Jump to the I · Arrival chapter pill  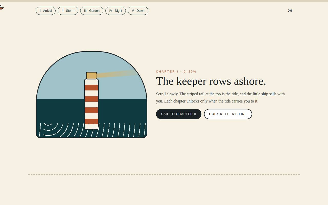pos(46,11)
